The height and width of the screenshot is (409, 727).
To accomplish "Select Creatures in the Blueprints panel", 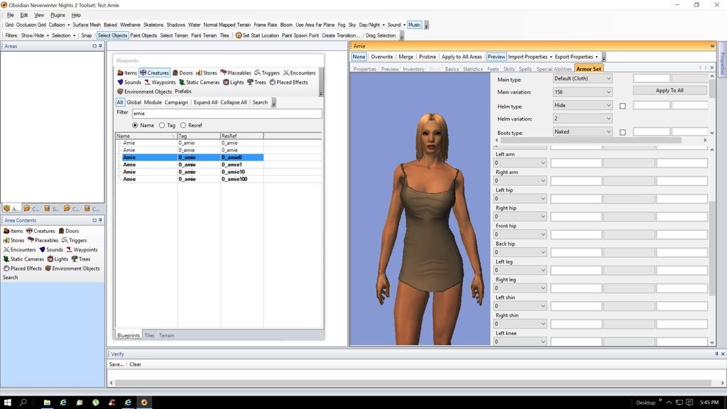I will (x=154, y=72).
